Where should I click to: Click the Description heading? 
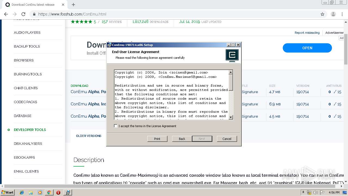[89, 160]
